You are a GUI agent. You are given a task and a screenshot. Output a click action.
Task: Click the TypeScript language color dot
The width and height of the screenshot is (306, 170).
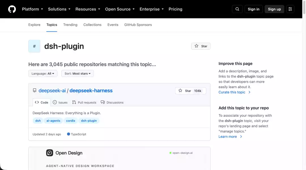click(68, 134)
